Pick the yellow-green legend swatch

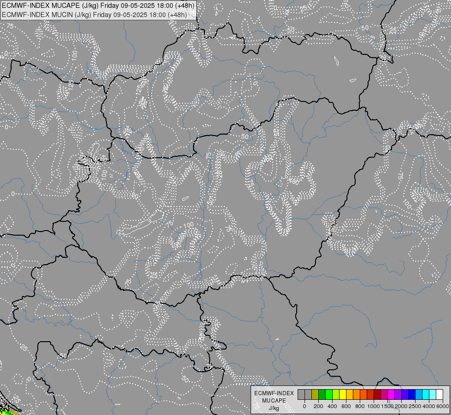coord(336,394)
